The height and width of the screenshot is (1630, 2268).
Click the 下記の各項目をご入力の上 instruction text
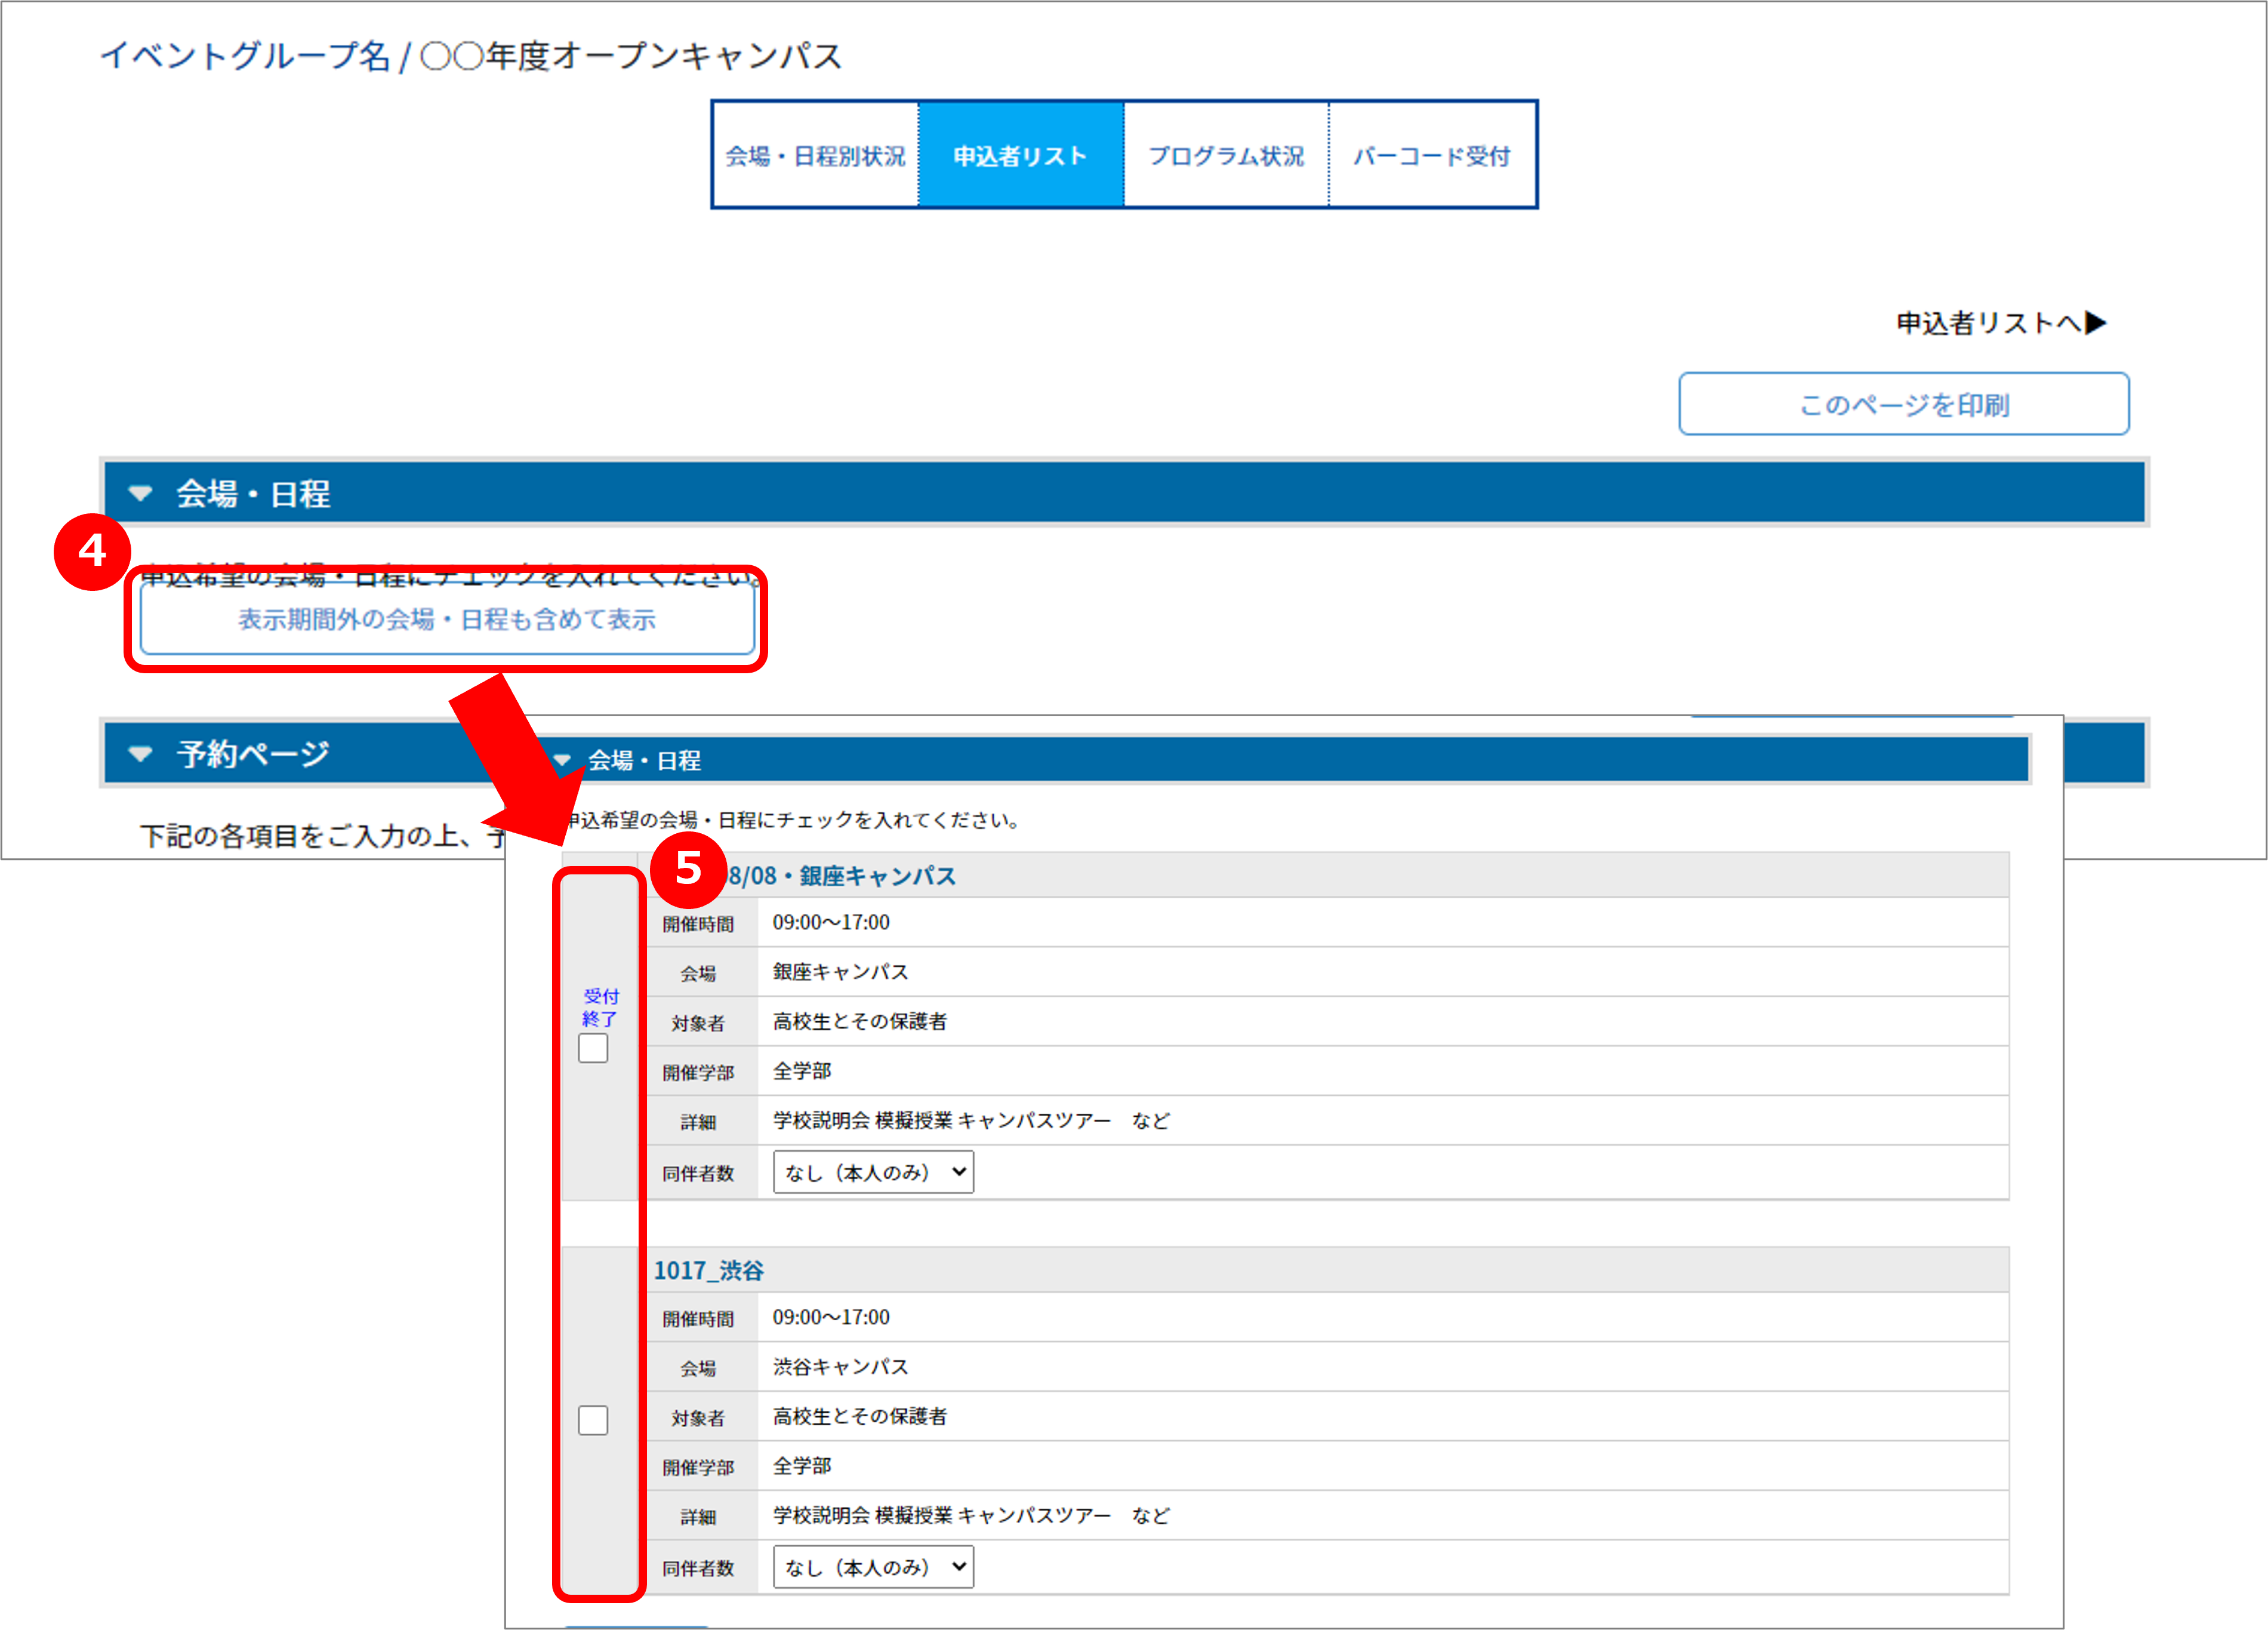323,836
